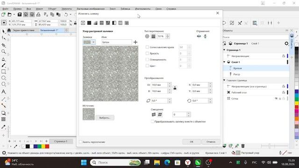Viewport: 299px width, 168px height.
Task: Select the Кривая object in Objects docker
Action: tap(237, 68)
